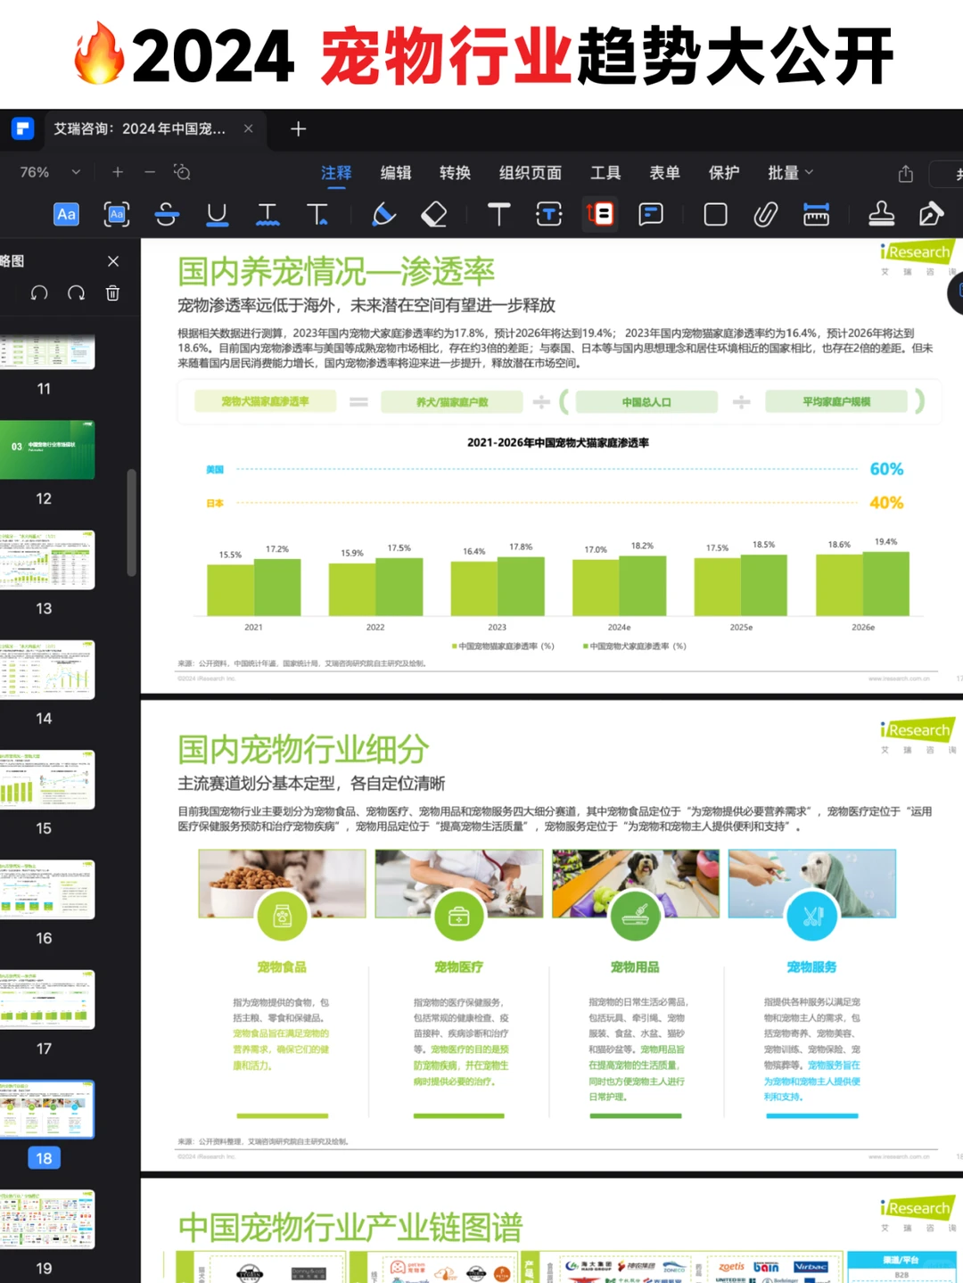Image resolution: width=963 pixels, height=1283 pixels.
Task: Click the pet food bowl photo
Action: click(282, 883)
